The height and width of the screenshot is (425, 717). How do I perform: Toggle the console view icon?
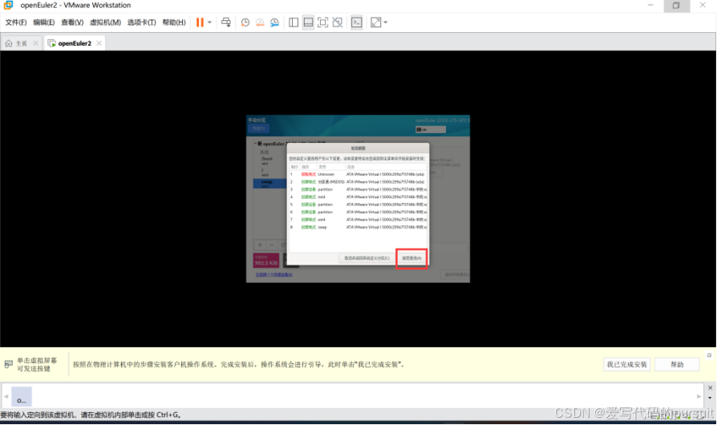tap(357, 22)
